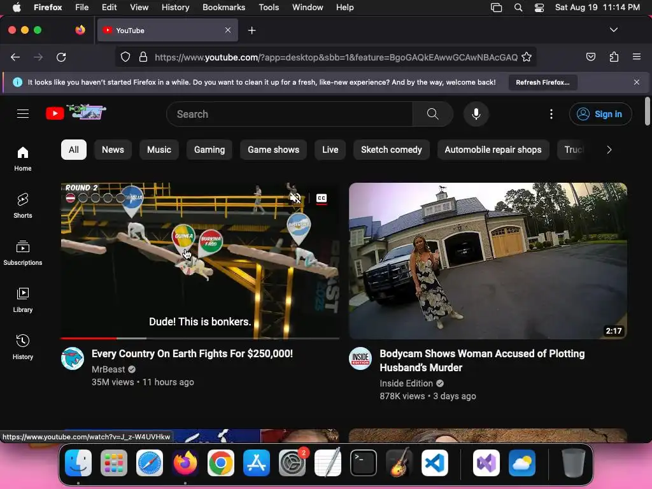
Task: Open Inside Edition channel name link
Action: 406,383
